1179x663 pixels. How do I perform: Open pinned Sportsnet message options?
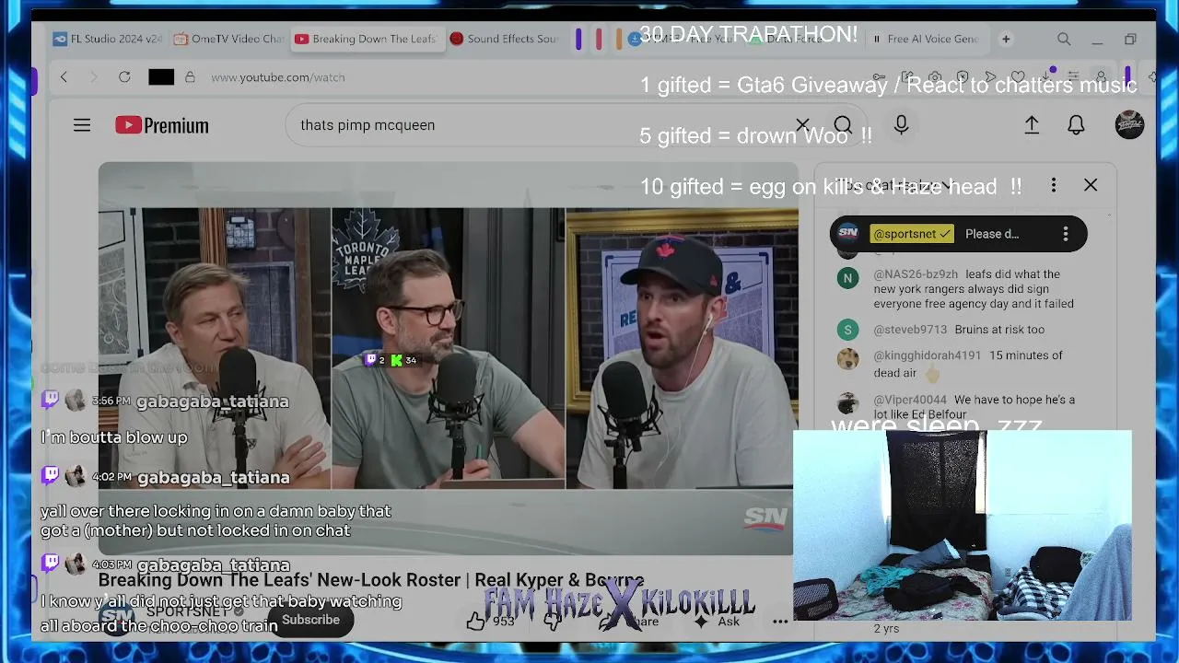pyautogui.click(x=1066, y=234)
